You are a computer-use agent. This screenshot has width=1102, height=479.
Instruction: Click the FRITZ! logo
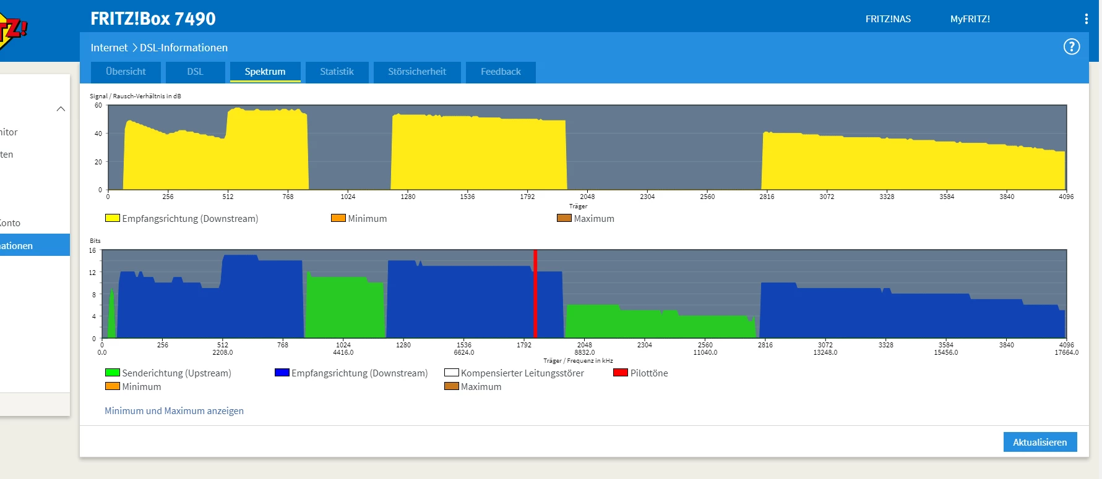12,31
